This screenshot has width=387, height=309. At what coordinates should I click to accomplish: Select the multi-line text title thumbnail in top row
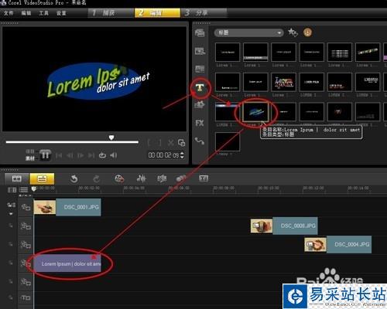[x=340, y=53]
